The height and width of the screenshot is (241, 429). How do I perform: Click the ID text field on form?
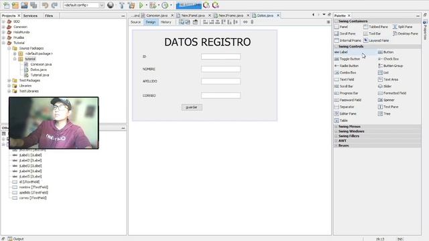[221, 56]
